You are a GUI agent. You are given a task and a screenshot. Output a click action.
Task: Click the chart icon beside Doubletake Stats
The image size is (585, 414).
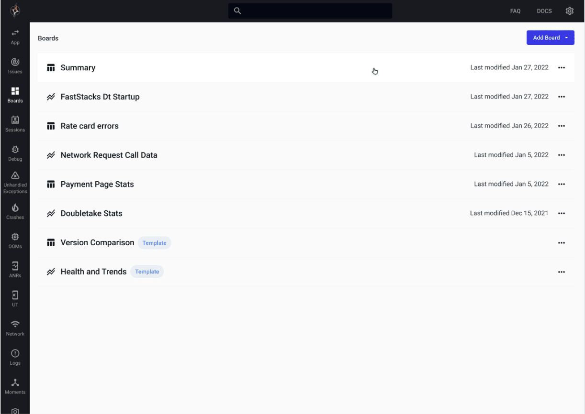(51, 214)
